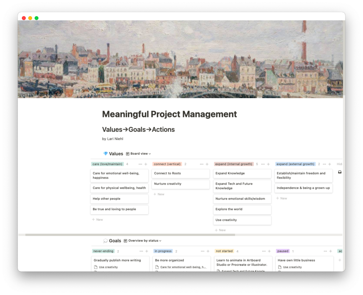Add card via in progress header plus
This screenshot has height=295, width=363.
click(x=208, y=251)
